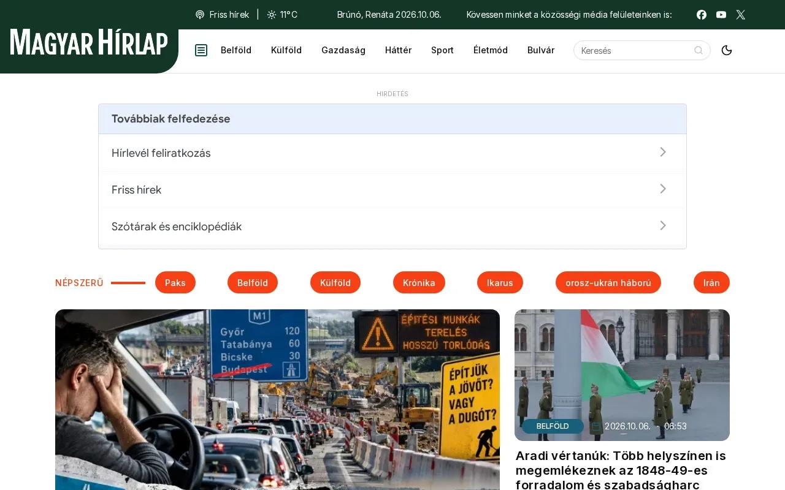Screen dimensions: 785x490
Task: Open the Életmód section
Action: [491, 50]
